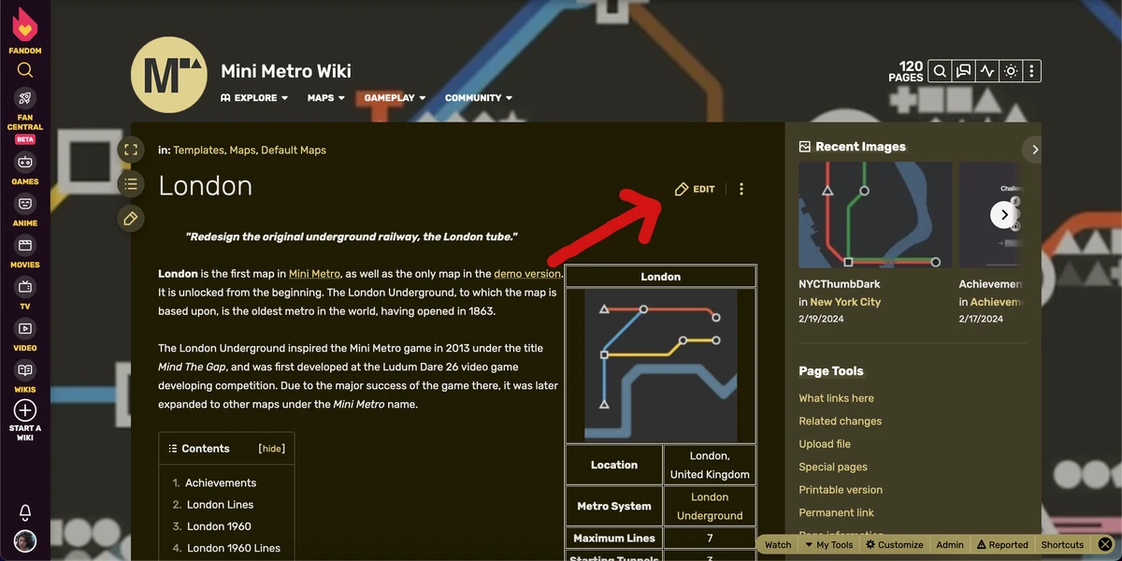Open the three-dot page options menu
Viewport: 1122px width, 561px height.
coord(741,189)
